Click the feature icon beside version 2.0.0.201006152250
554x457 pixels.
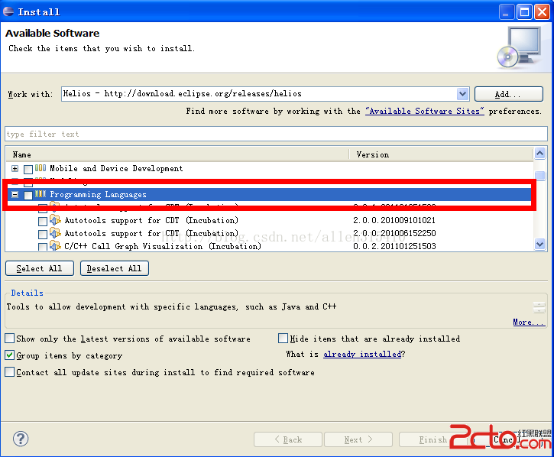click(x=55, y=233)
